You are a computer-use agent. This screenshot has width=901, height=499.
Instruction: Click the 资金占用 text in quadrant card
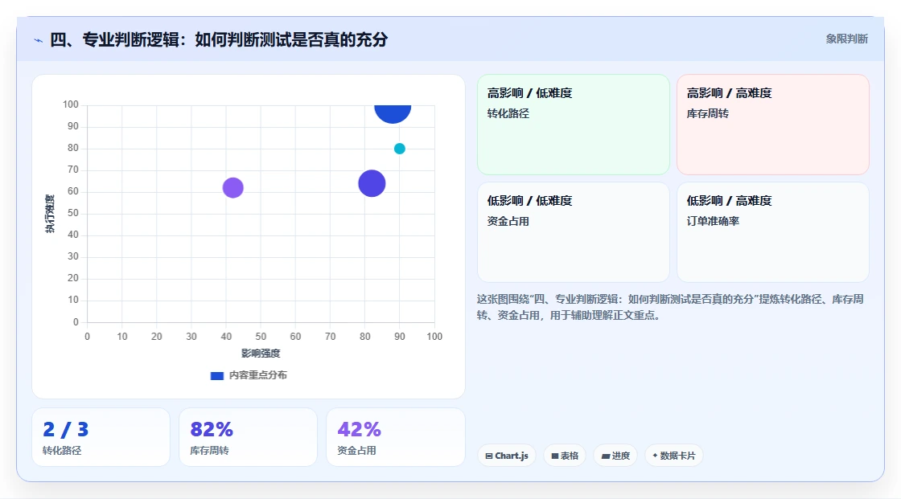tap(508, 221)
